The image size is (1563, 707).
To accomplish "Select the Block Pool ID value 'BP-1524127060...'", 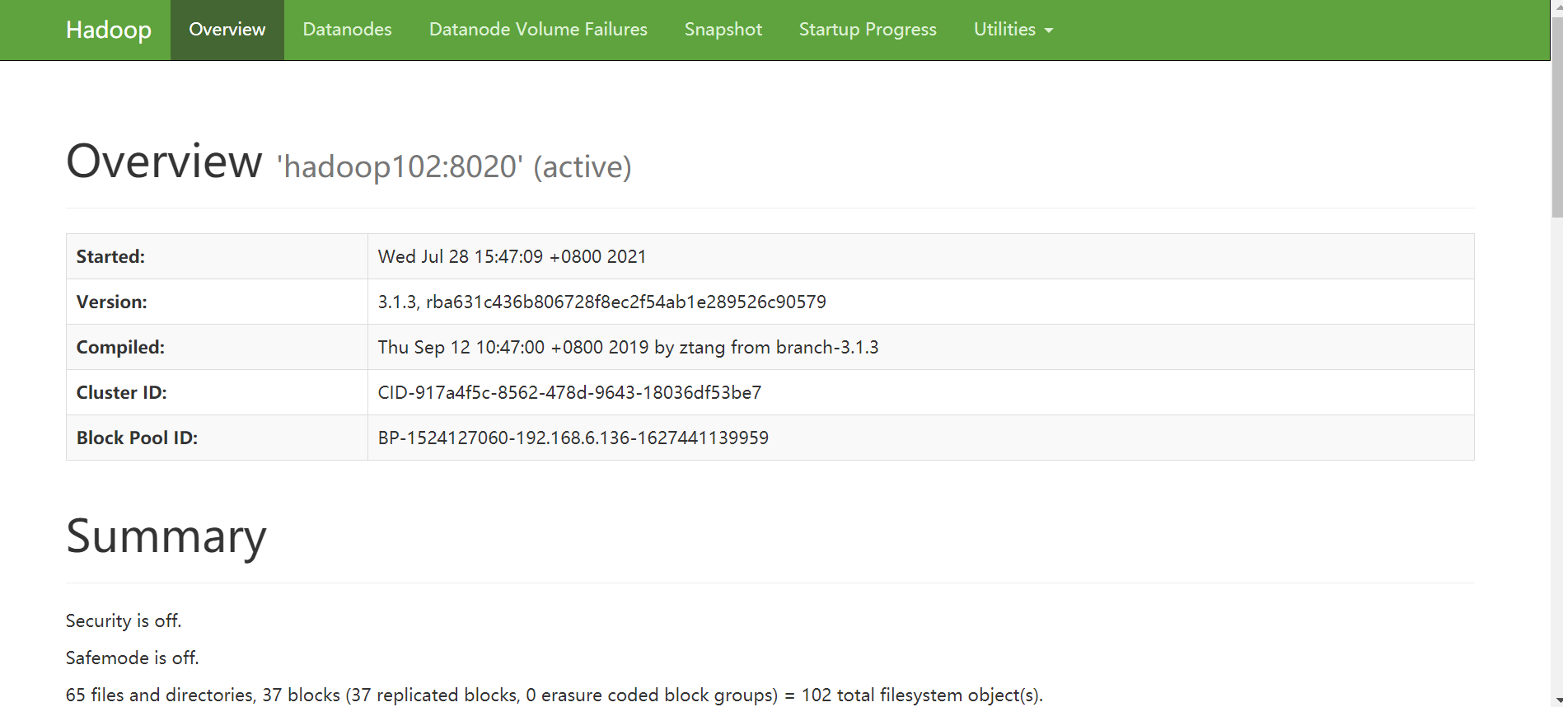I will 573,438.
